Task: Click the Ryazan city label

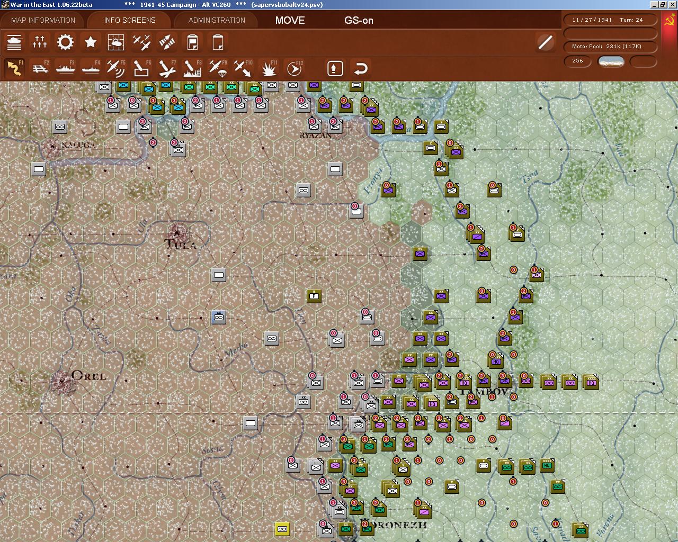Action: [315, 135]
